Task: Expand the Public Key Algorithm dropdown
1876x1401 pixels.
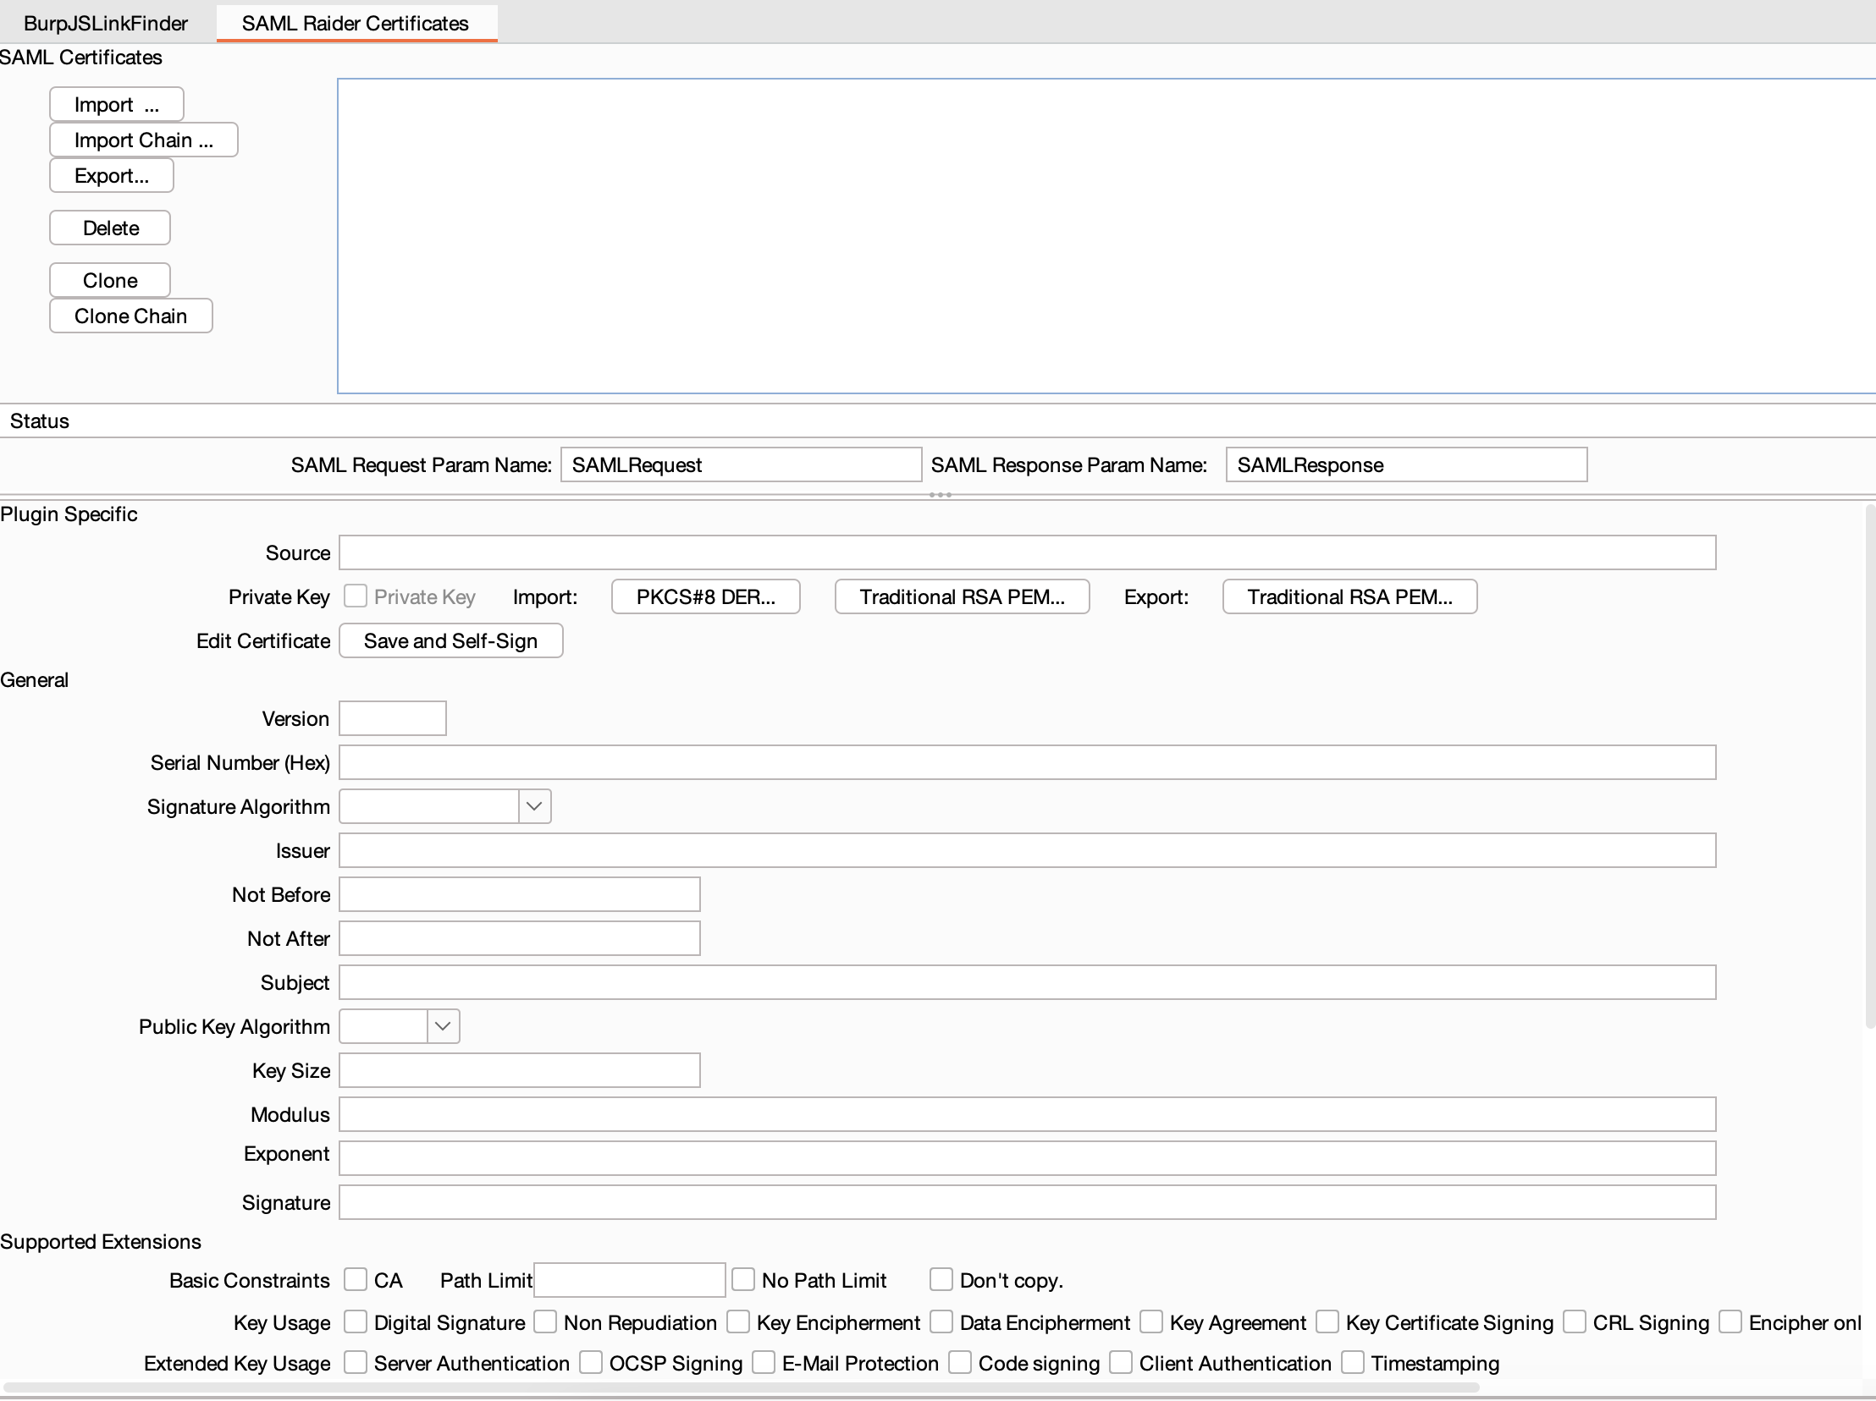Action: [x=442, y=1026]
